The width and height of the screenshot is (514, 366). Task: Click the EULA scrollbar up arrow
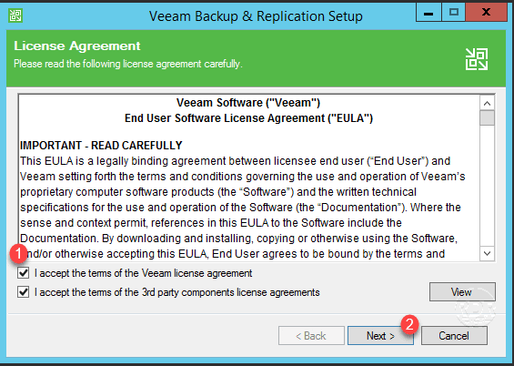coord(487,104)
